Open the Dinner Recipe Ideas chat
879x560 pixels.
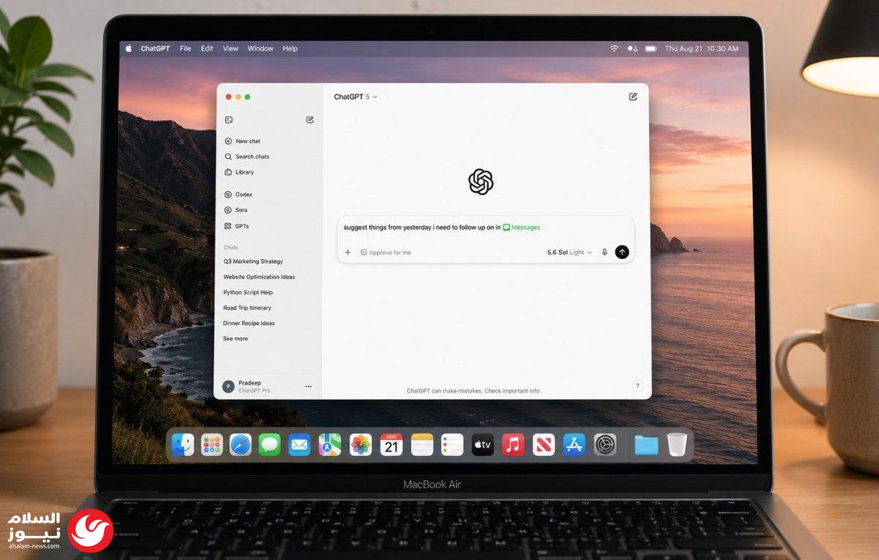pyautogui.click(x=249, y=323)
